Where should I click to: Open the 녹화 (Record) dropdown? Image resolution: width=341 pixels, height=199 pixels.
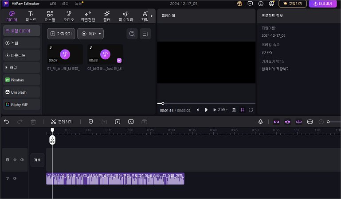pos(90,34)
